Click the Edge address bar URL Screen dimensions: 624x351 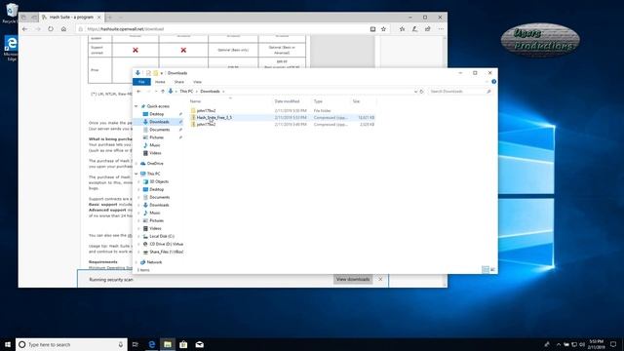[126, 29]
